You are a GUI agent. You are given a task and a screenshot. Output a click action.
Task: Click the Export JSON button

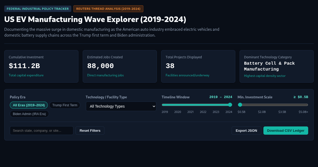click(x=246, y=131)
